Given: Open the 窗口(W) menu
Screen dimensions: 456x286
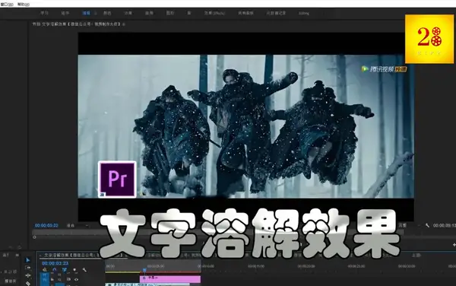Looking at the screenshot, I should (x=7, y=5).
